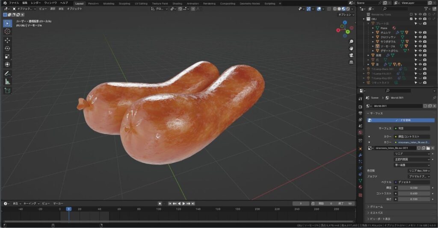The width and height of the screenshot is (438, 228).
Task: Click the Blender logo menu icon
Action: 5,3
